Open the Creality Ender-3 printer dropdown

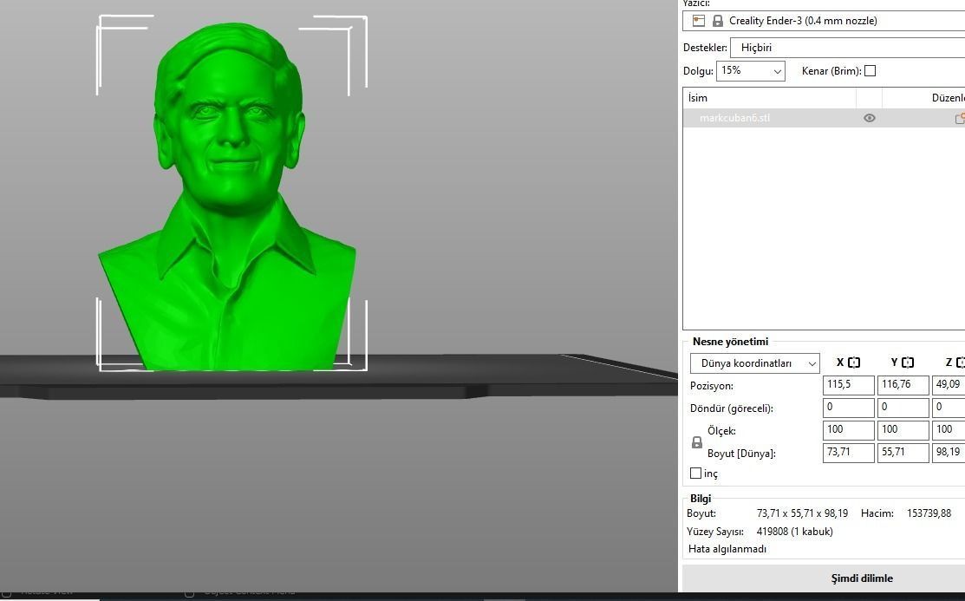[x=824, y=21]
